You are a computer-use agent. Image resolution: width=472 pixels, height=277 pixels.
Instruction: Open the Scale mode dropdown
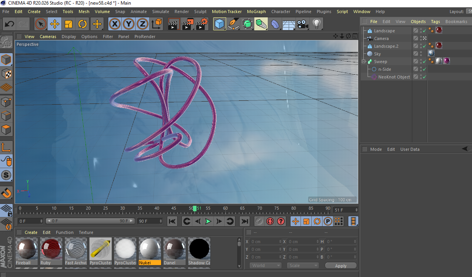303,265
